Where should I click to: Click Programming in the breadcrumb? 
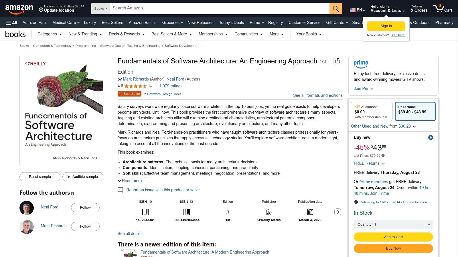(x=86, y=46)
